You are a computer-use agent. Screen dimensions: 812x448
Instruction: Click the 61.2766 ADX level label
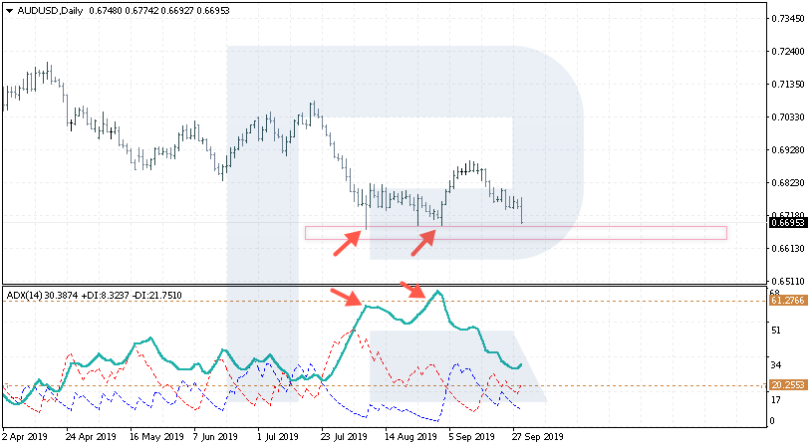pyautogui.click(x=788, y=301)
